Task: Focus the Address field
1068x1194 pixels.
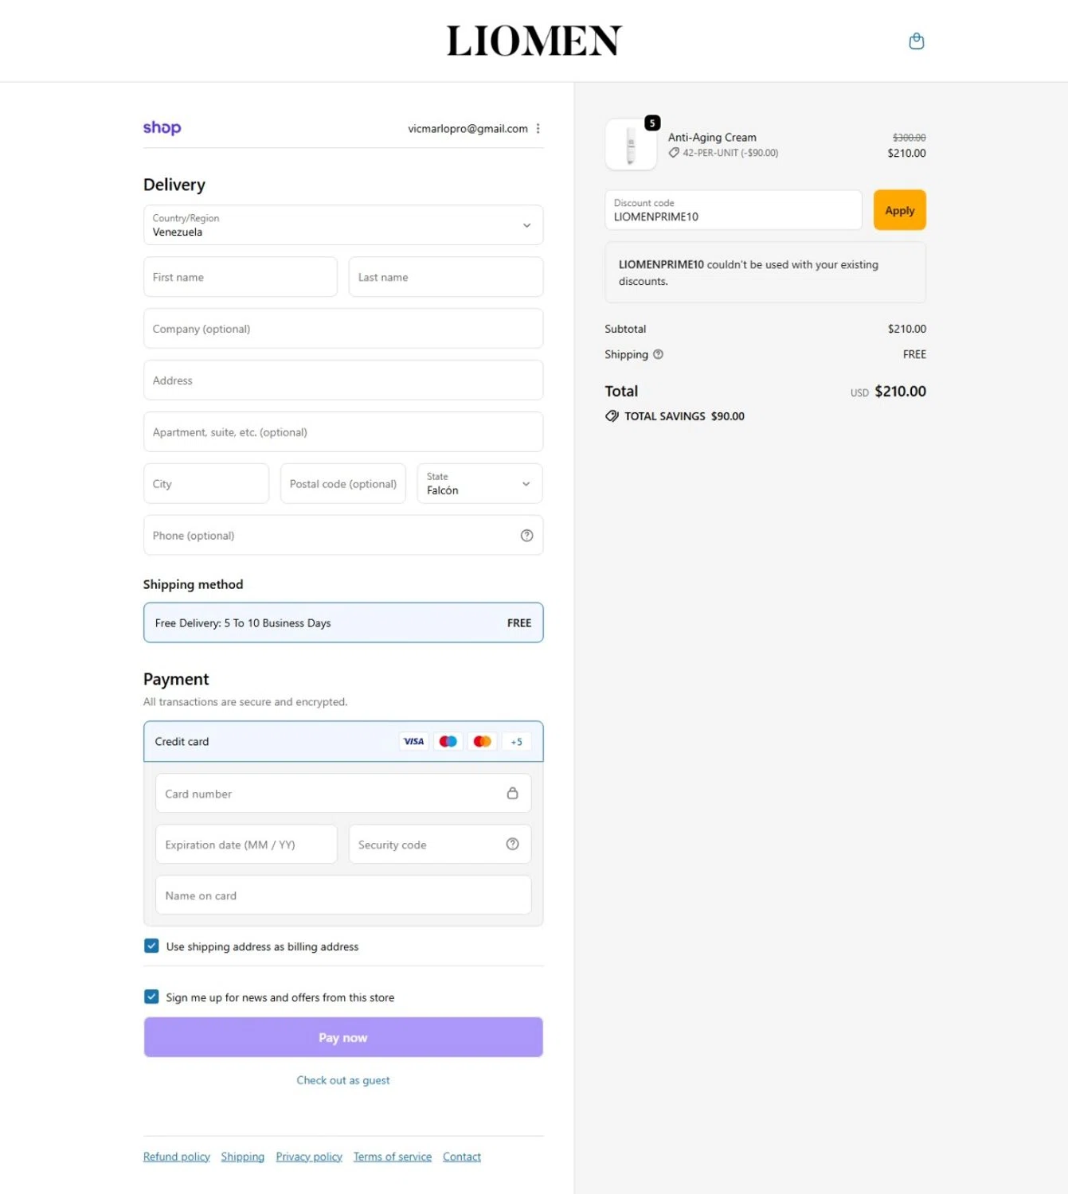Action: [x=343, y=380]
